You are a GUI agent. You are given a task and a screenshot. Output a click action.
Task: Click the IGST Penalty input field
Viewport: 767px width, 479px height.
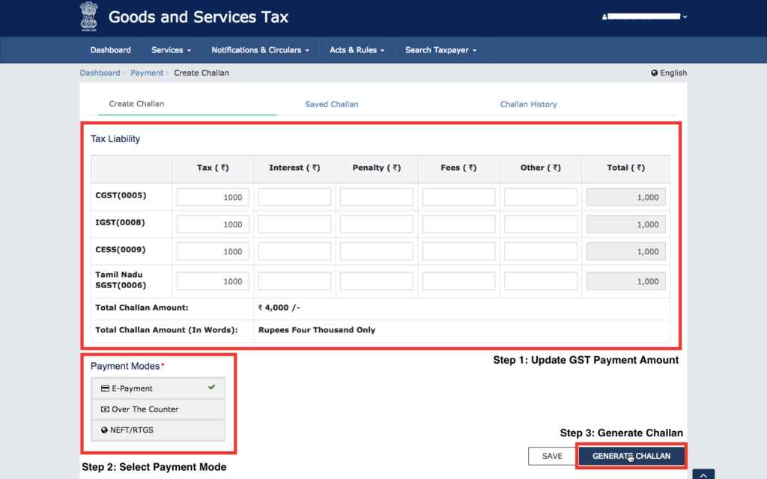click(377, 225)
